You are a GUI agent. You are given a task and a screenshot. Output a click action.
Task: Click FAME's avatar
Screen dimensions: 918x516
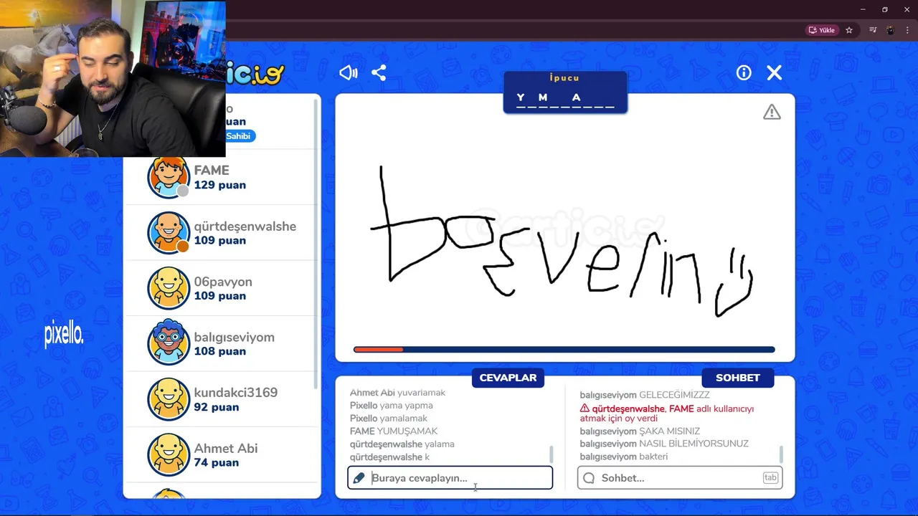pyautogui.click(x=169, y=177)
